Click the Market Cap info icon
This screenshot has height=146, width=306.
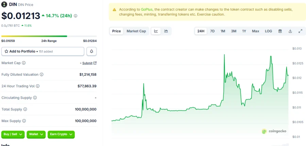pyautogui.click(x=24, y=63)
